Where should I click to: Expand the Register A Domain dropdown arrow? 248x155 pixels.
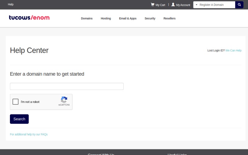point(197,5)
